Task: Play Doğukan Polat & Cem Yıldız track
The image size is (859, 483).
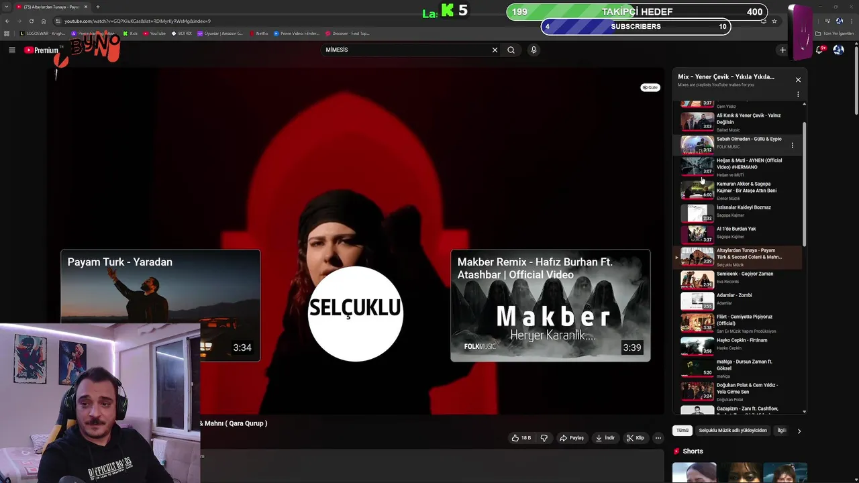Action: click(x=738, y=391)
